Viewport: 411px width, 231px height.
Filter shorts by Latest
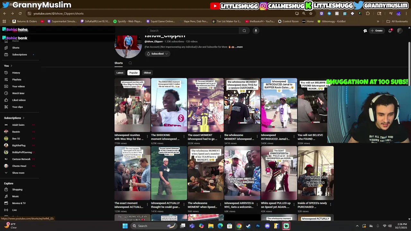(x=120, y=73)
